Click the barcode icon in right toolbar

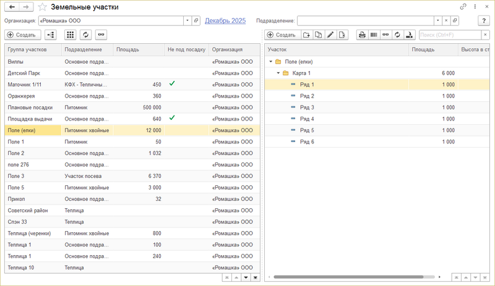(x=374, y=35)
